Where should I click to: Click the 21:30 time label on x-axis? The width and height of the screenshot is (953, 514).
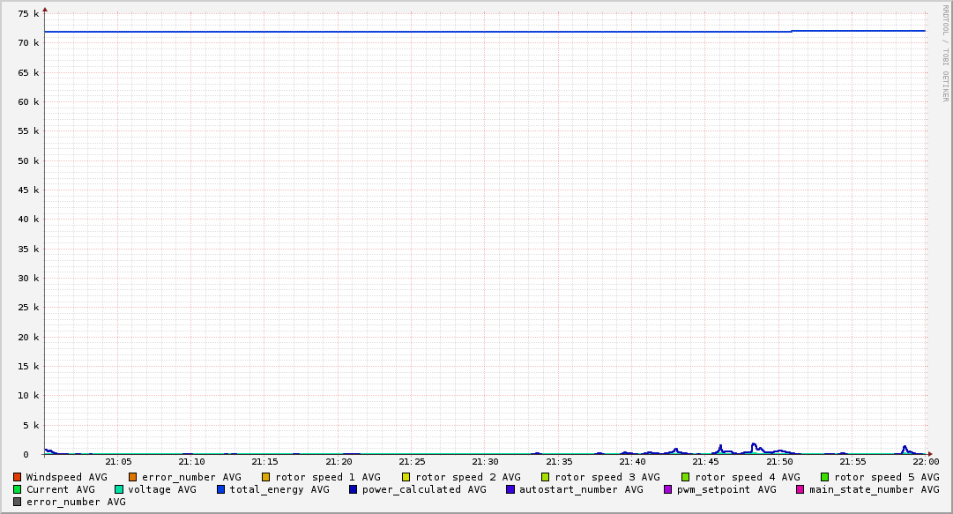[485, 461]
